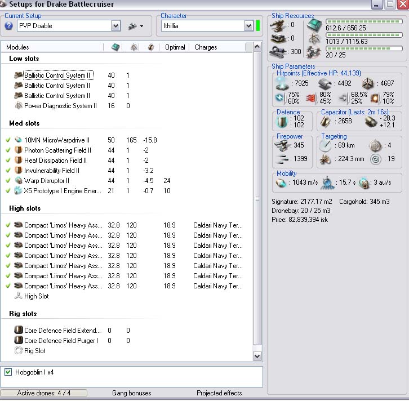Click the explosive resistance icon
Viewport: 409px width, 401px height.
tap(375, 99)
